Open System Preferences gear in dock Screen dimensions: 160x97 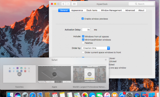coord(129,95)
